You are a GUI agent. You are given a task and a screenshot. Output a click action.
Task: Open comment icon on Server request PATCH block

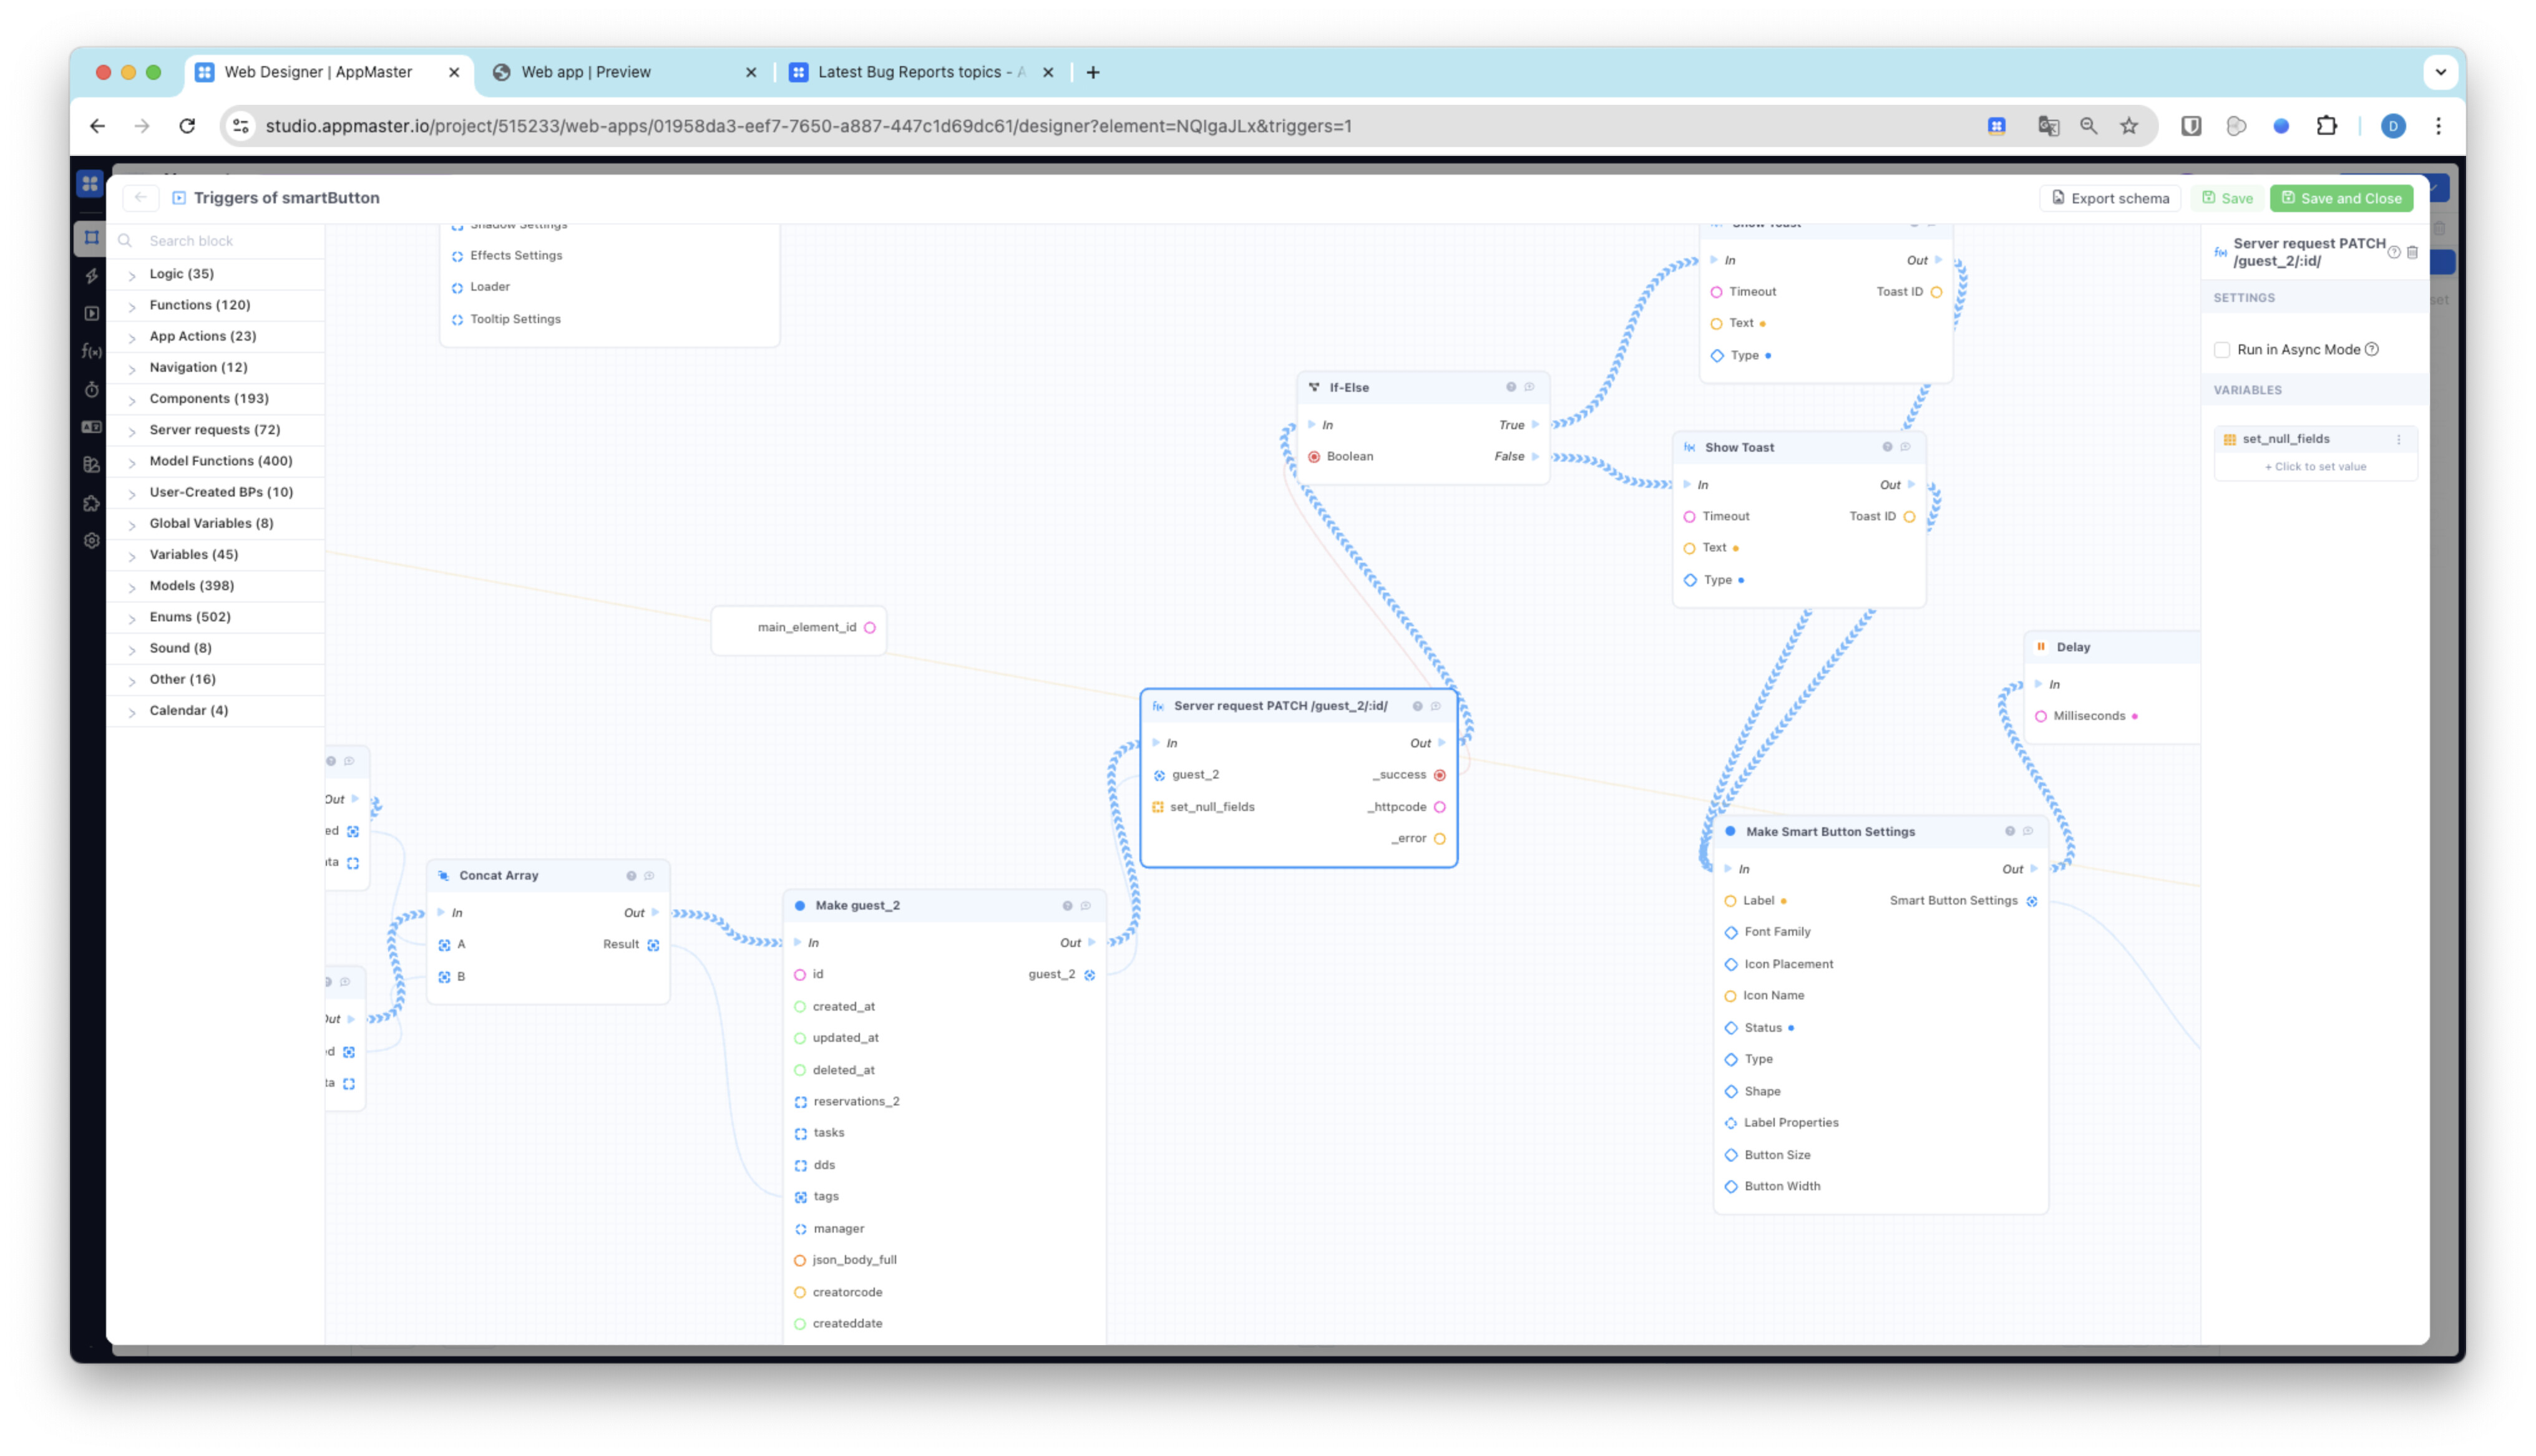click(1436, 706)
